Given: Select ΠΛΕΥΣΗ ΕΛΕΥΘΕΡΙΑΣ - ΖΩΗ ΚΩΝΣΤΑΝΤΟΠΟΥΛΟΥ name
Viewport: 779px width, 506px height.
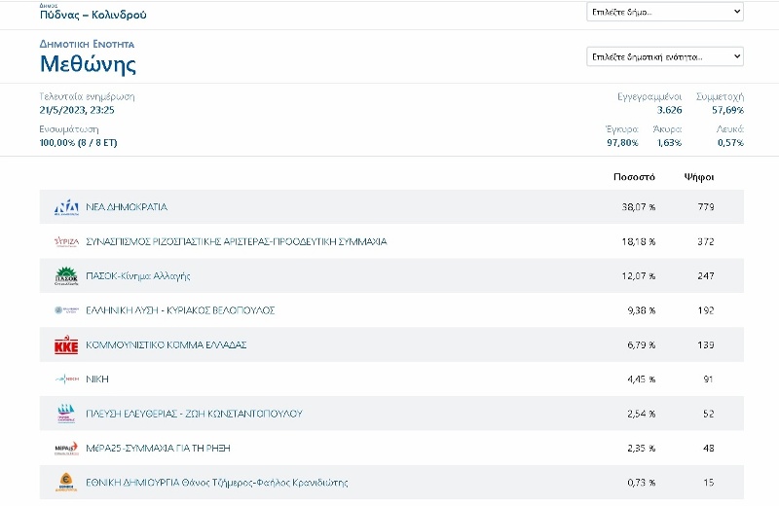Looking at the screenshot, I should click(194, 414).
